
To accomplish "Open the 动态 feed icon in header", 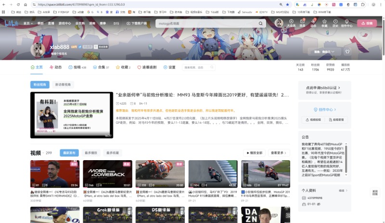I will click(x=313, y=23).
